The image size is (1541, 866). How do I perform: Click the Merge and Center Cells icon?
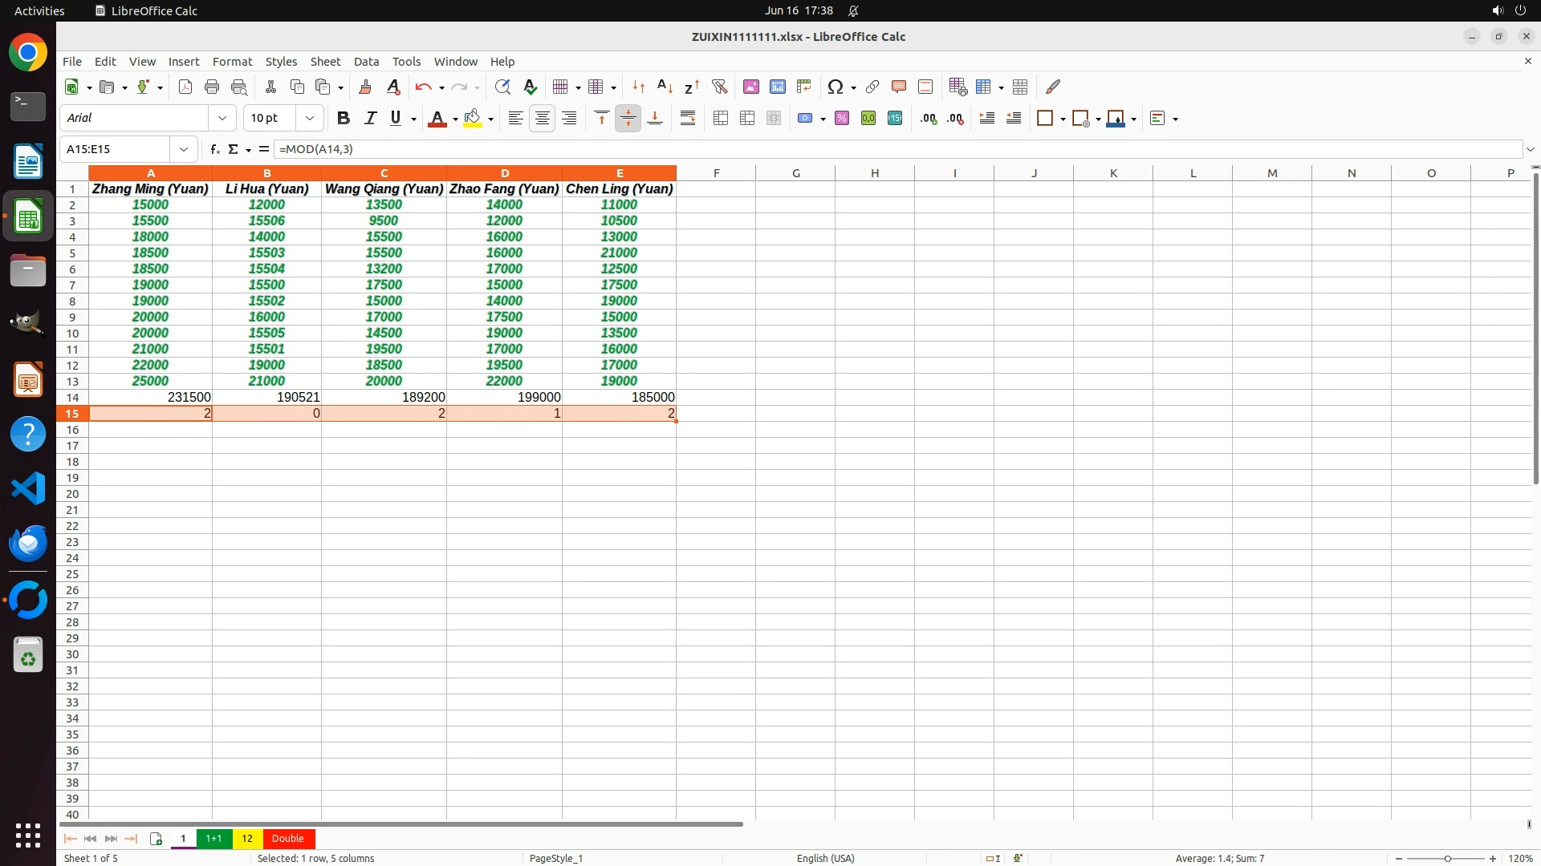(721, 119)
